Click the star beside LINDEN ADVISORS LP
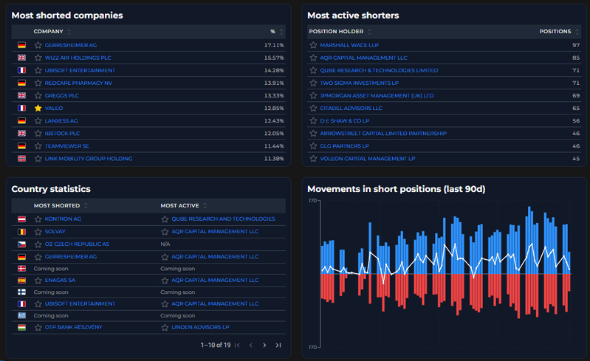The height and width of the screenshot is (361, 590). pos(165,328)
